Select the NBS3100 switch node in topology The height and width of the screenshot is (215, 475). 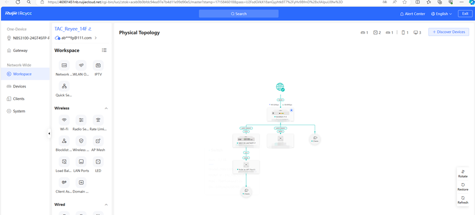click(x=246, y=141)
